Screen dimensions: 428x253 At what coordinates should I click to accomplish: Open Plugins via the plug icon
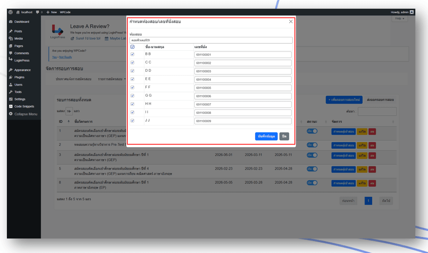(11, 77)
